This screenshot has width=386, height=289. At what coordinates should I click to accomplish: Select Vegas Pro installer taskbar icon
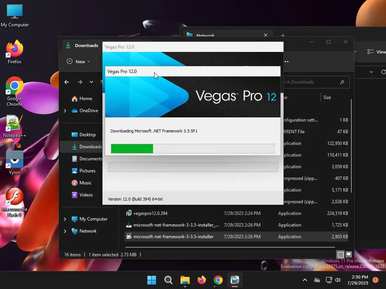pos(234,280)
